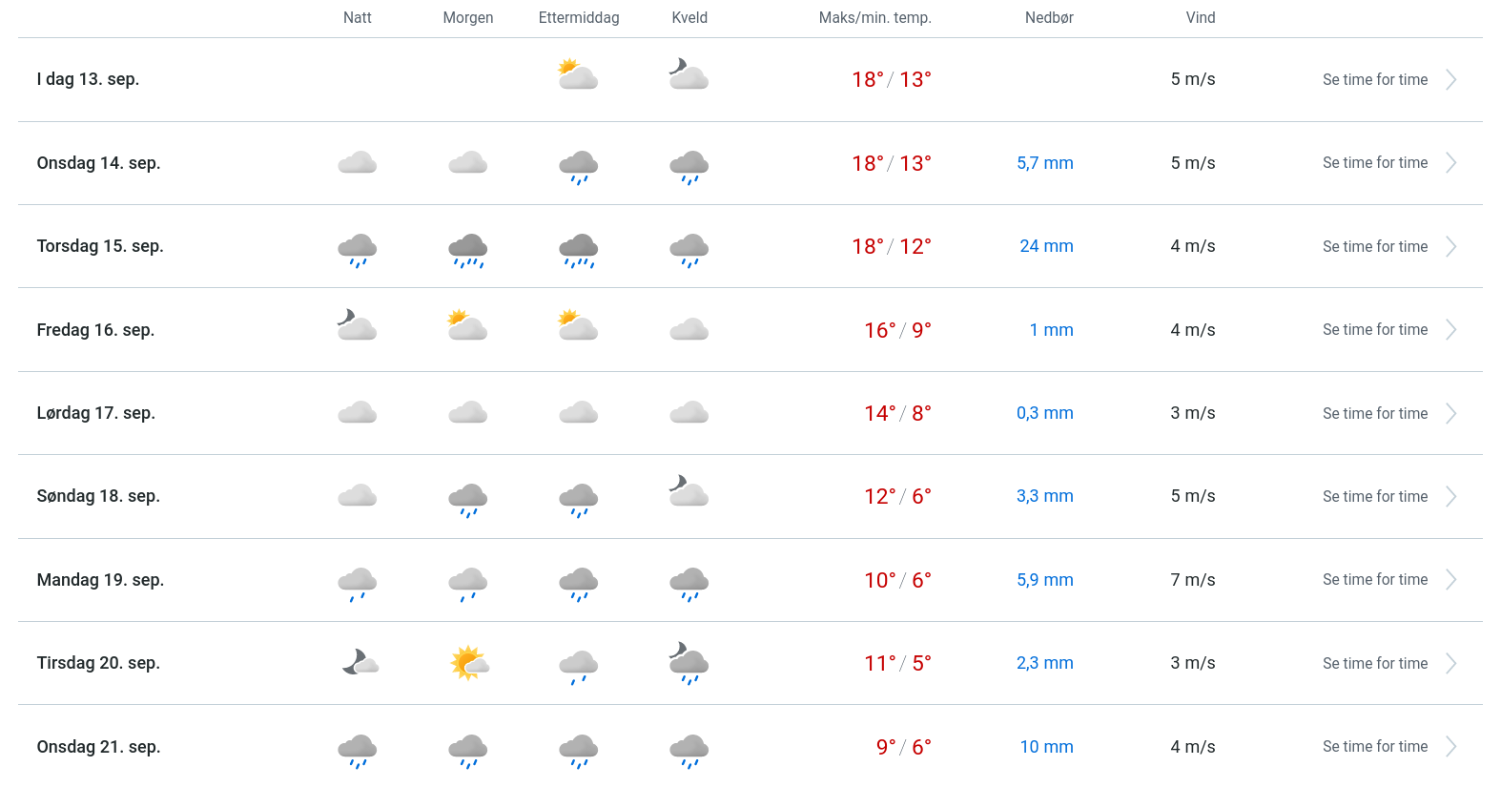Click Søndag 18. sep. evening moon-cloud icon
1501x787 pixels.
click(x=689, y=492)
